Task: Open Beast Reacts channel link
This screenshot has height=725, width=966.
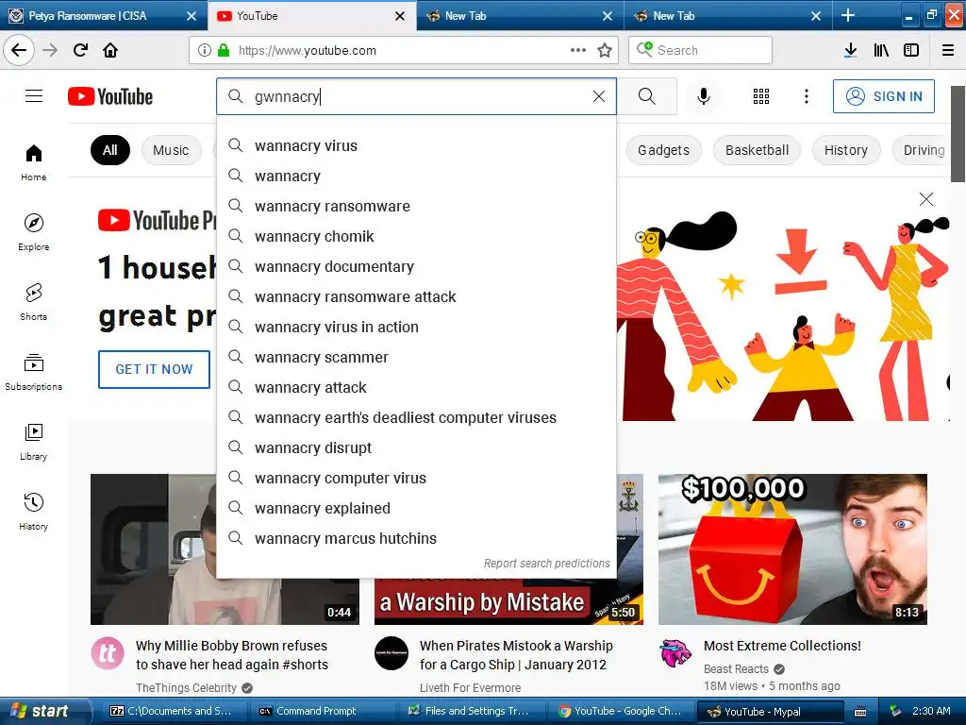Action: pos(736,669)
